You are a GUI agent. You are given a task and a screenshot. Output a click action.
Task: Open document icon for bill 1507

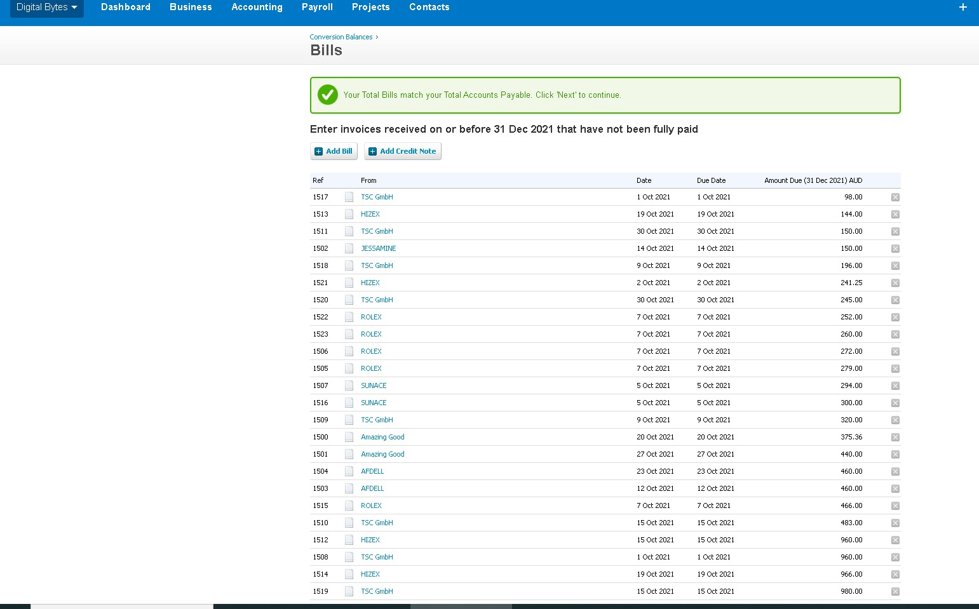tap(349, 385)
